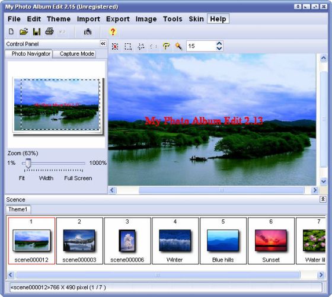
Task: Switch to the Capture Mode tab
Action: (x=75, y=54)
